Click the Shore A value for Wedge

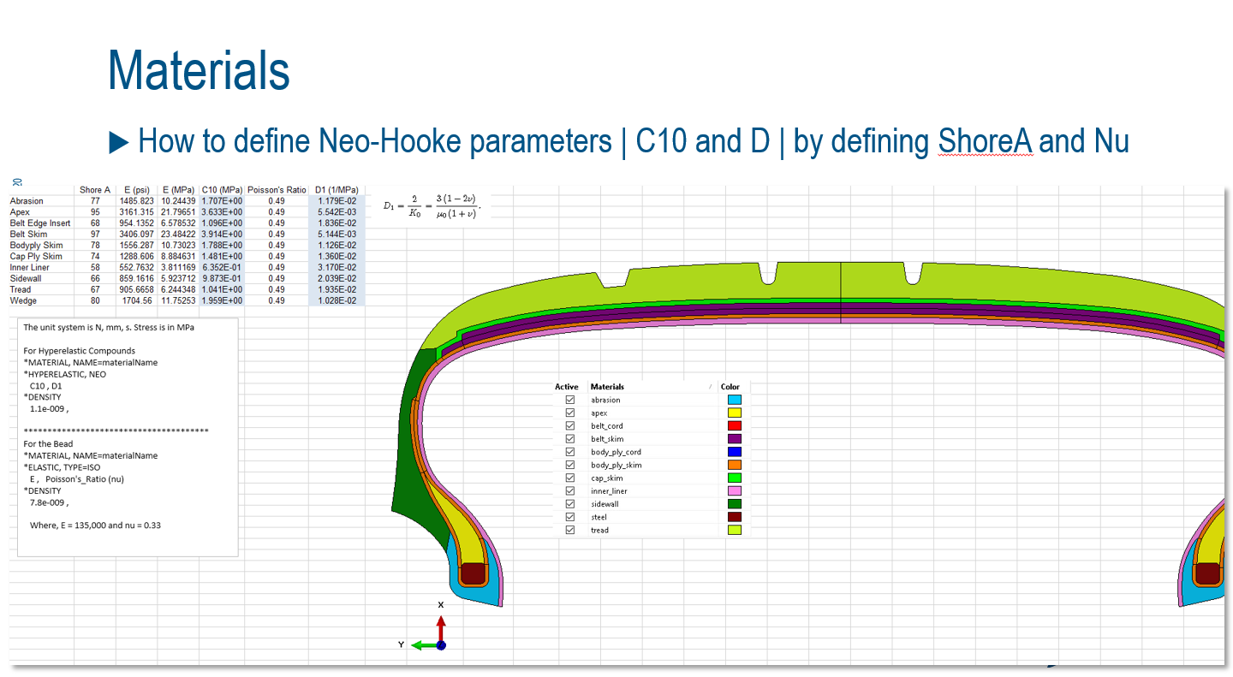click(x=95, y=300)
